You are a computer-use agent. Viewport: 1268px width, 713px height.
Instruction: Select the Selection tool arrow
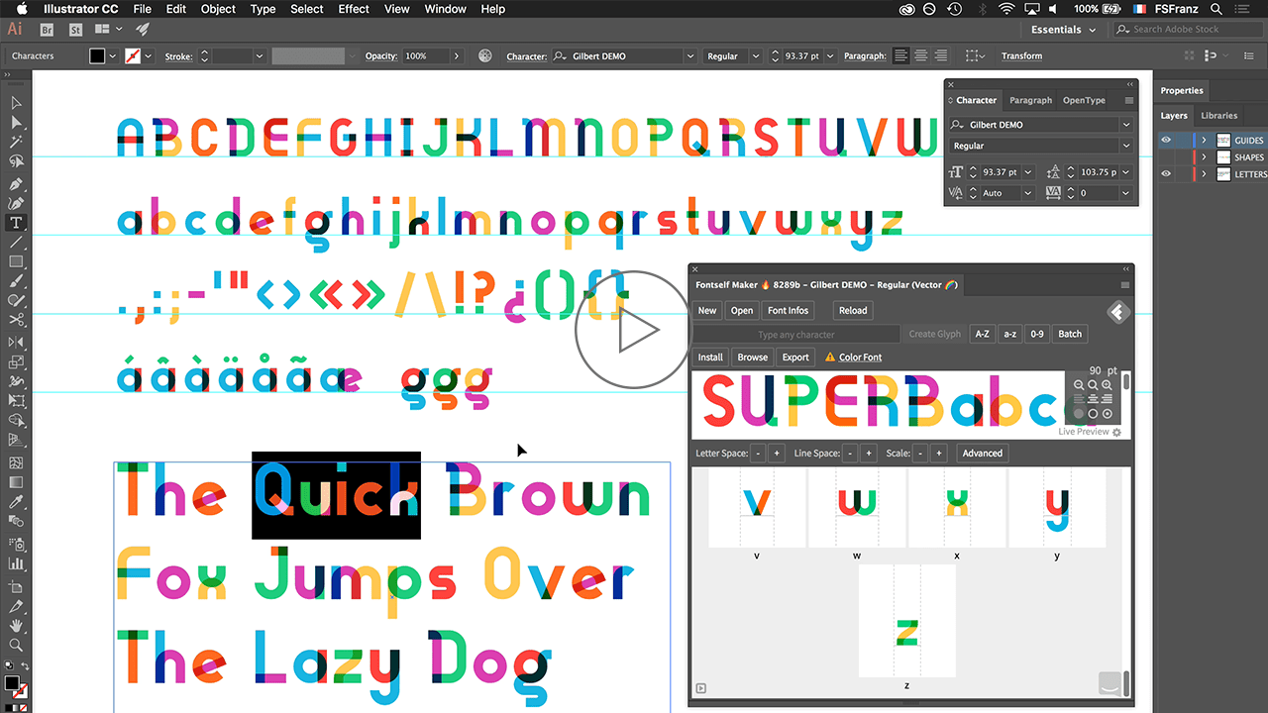(x=16, y=102)
